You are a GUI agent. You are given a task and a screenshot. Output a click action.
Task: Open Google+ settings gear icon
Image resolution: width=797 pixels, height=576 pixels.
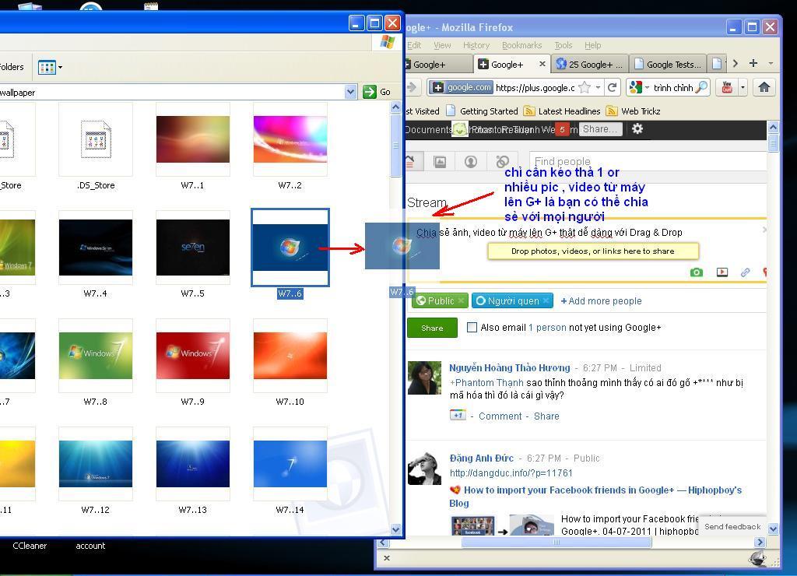[x=637, y=128]
